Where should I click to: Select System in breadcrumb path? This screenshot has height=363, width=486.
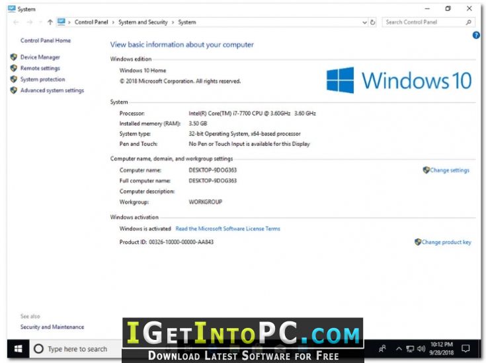[187, 22]
